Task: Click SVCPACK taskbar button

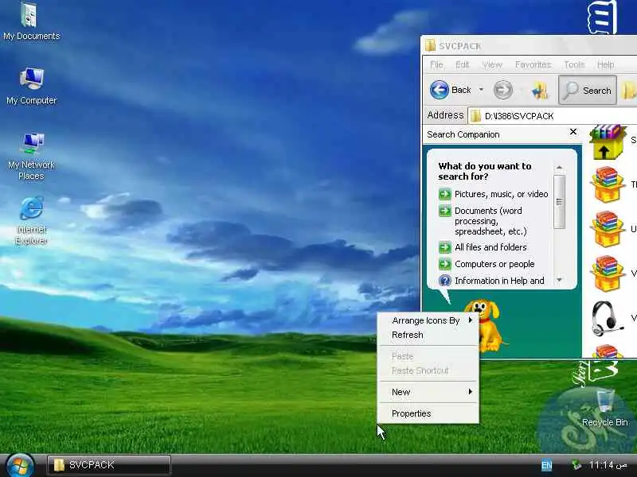Action: click(109, 465)
